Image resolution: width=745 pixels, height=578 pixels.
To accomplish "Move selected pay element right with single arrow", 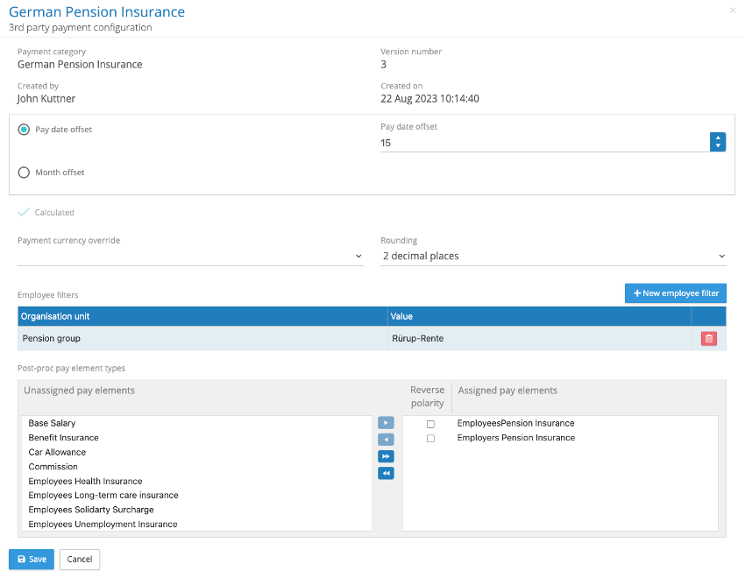I will [x=386, y=422].
